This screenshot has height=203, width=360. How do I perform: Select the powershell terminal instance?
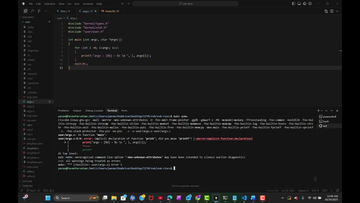pos(329,117)
